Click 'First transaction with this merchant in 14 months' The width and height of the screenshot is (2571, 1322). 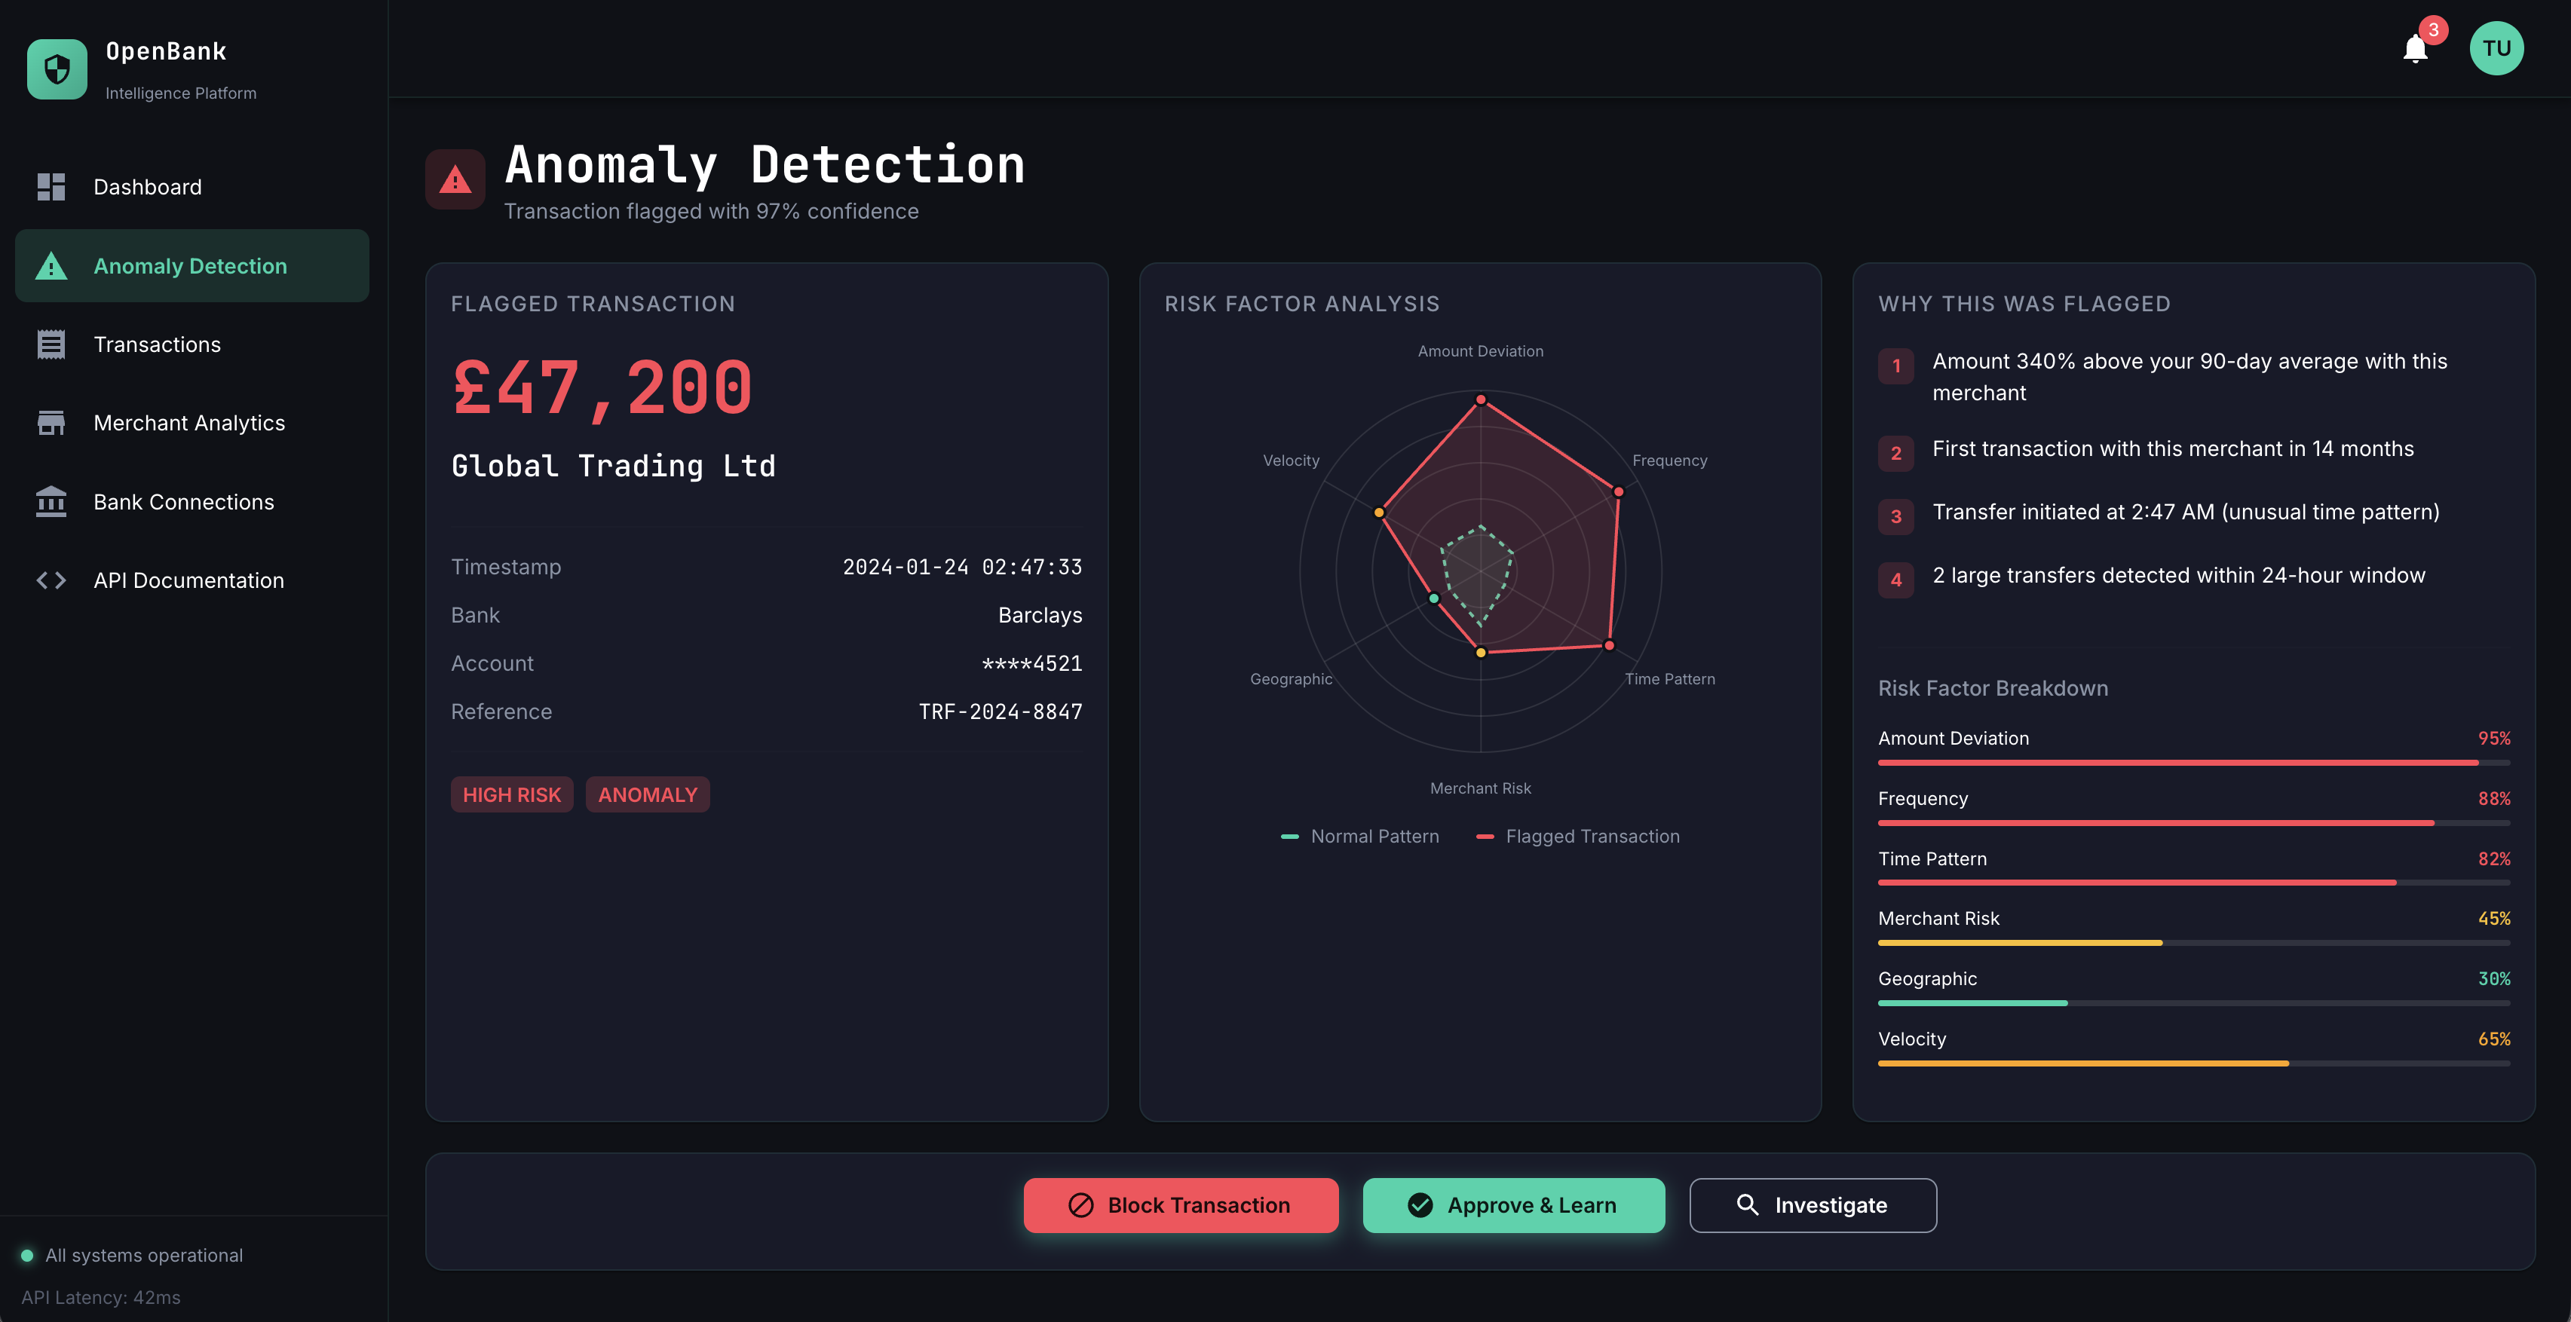click(2173, 449)
